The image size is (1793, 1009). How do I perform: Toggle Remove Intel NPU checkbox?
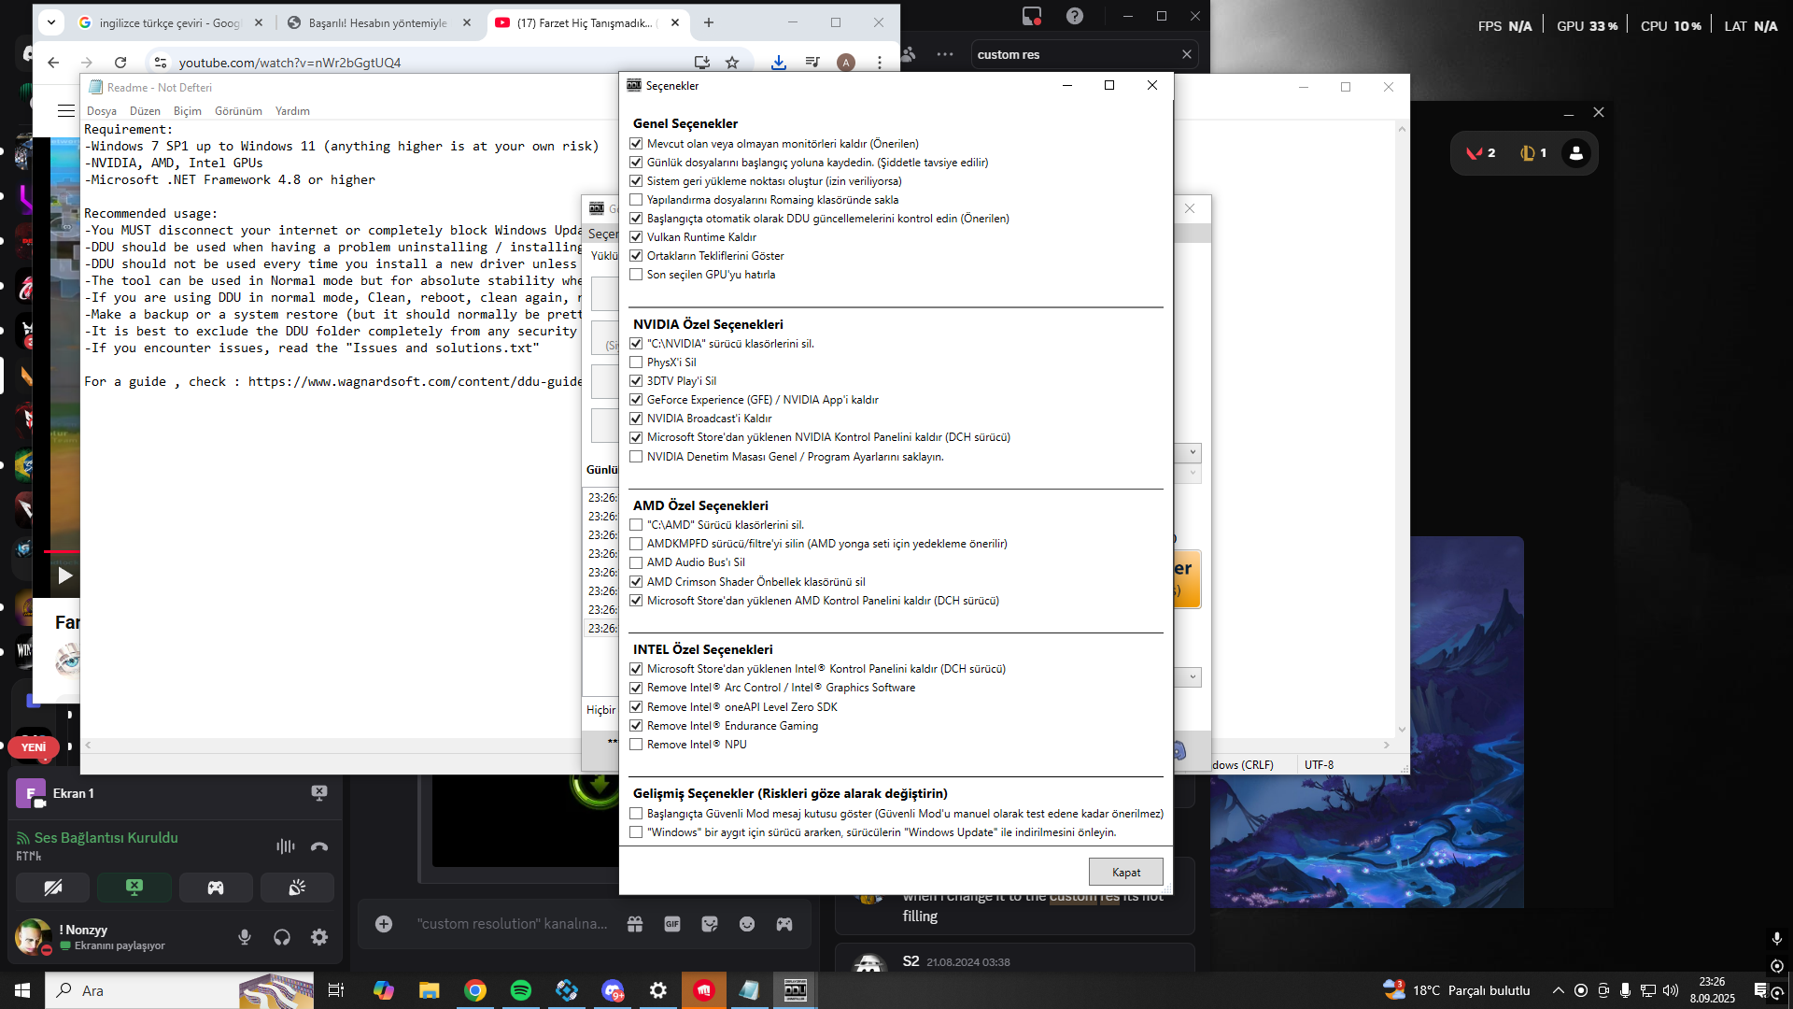tap(636, 745)
